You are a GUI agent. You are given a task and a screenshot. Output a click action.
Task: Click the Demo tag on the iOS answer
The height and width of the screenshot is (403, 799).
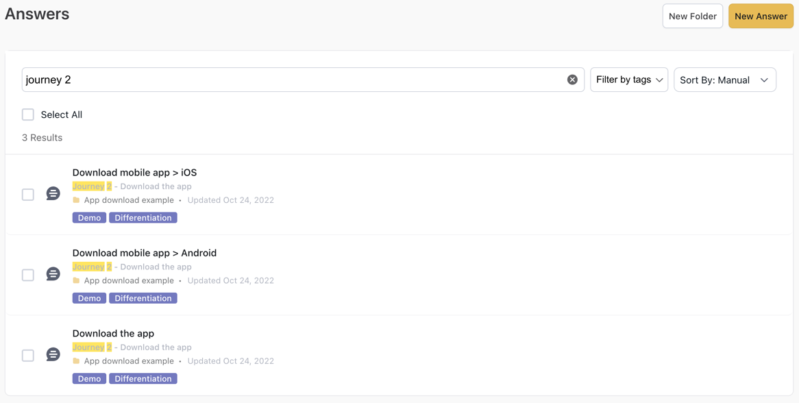coord(89,218)
